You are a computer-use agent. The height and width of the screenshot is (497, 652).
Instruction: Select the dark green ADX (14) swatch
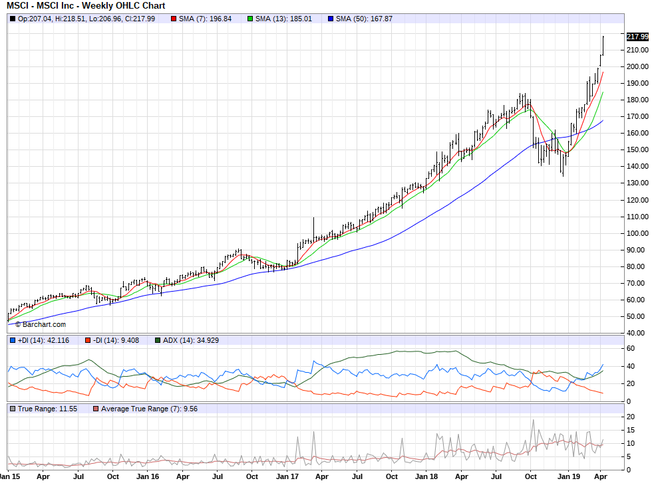tap(158, 341)
